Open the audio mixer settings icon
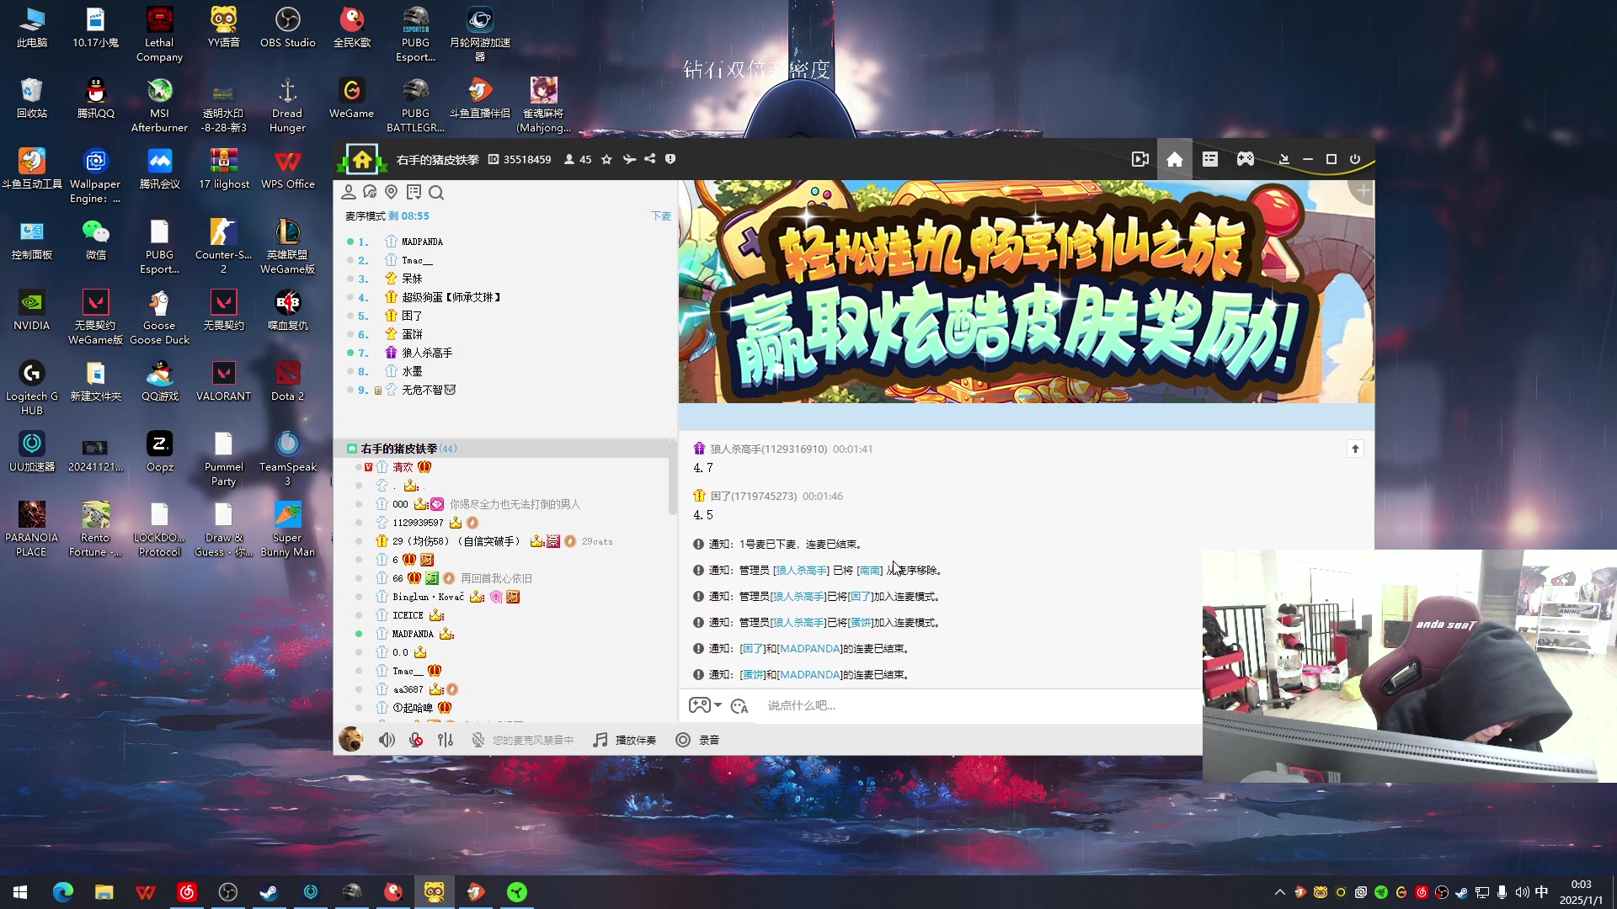The width and height of the screenshot is (1617, 909). [x=446, y=740]
